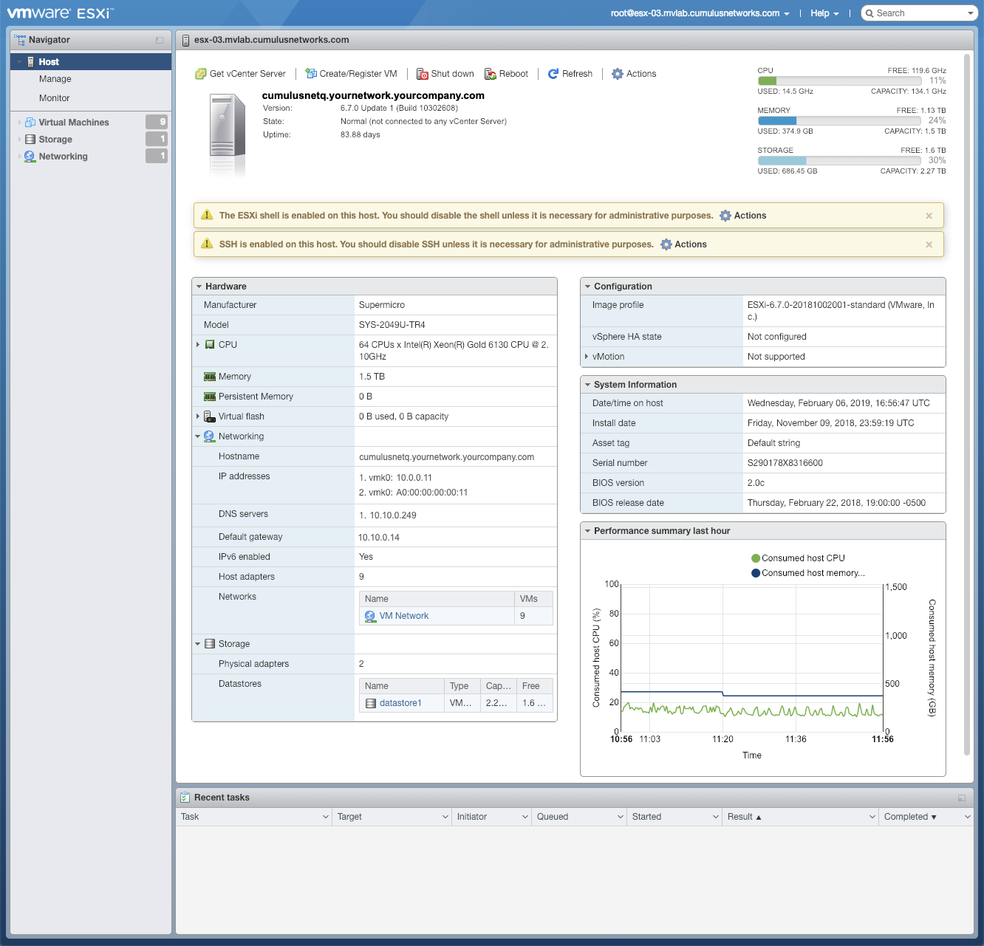The width and height of the screenshot is (984, 946).
Task: Open the Help menu
Action: (824, 13)
